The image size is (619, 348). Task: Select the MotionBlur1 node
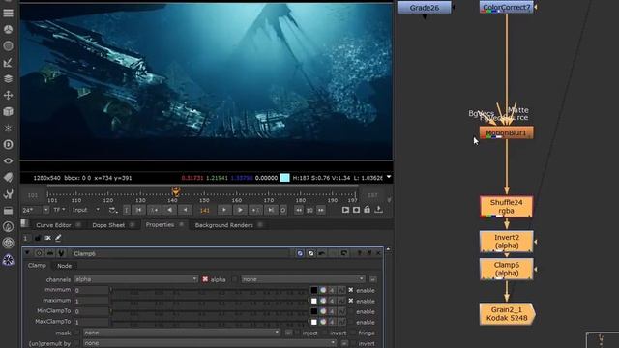pyautogui.click(x=507, y=132)
